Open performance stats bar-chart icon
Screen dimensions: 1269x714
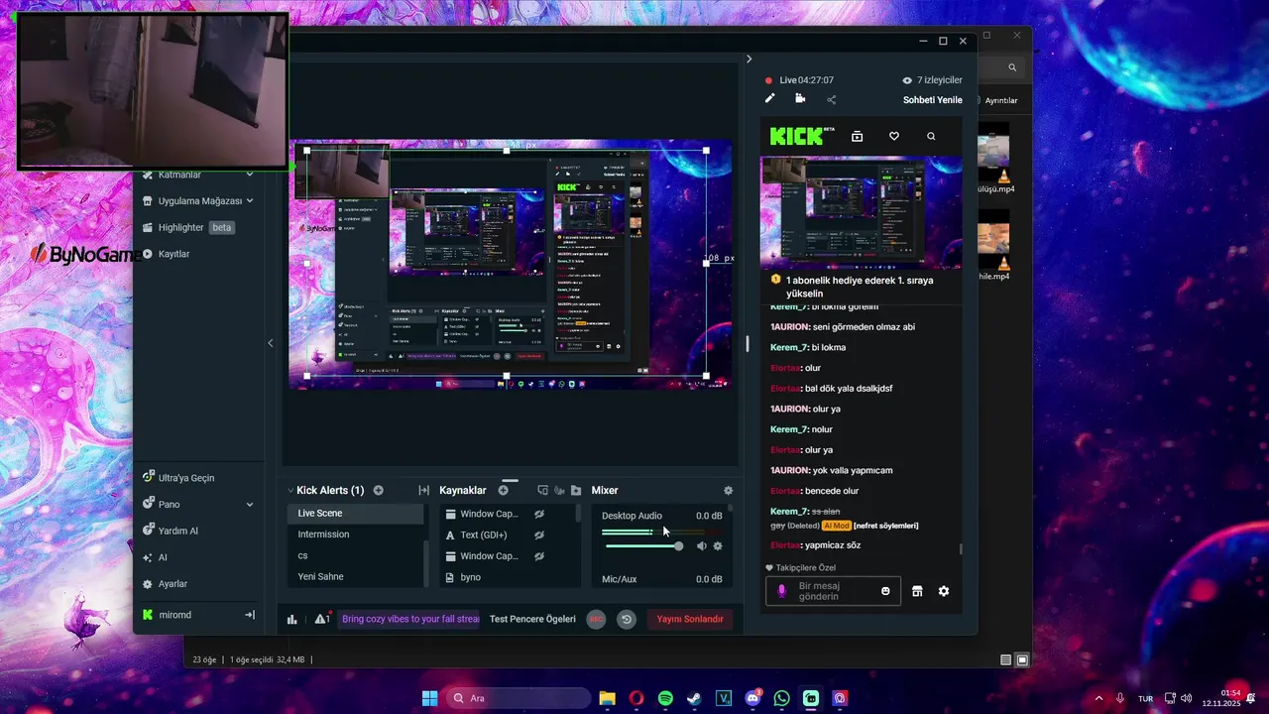(292, 619)
